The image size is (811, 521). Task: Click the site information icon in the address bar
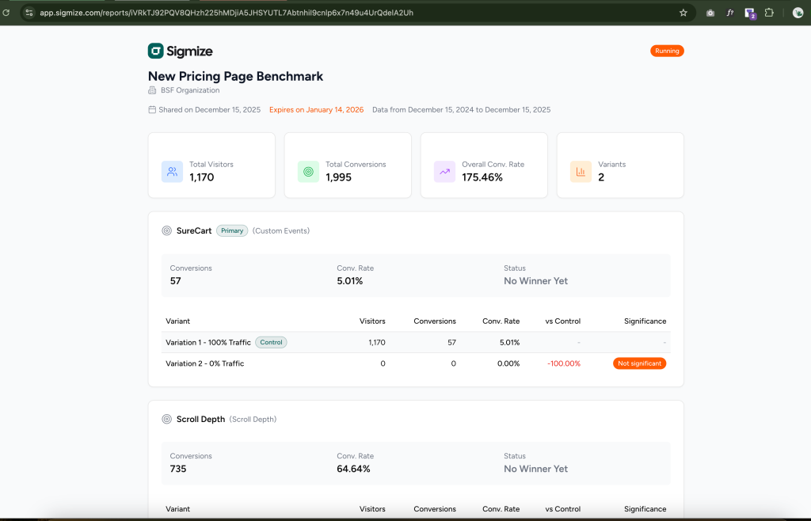click(29, 13)
